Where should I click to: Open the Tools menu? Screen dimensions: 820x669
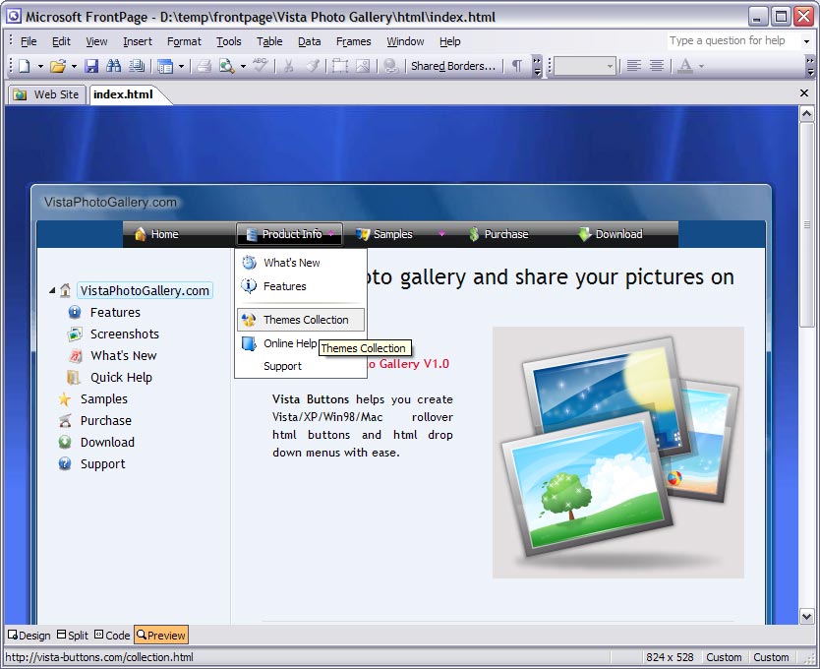pos(229,41)
